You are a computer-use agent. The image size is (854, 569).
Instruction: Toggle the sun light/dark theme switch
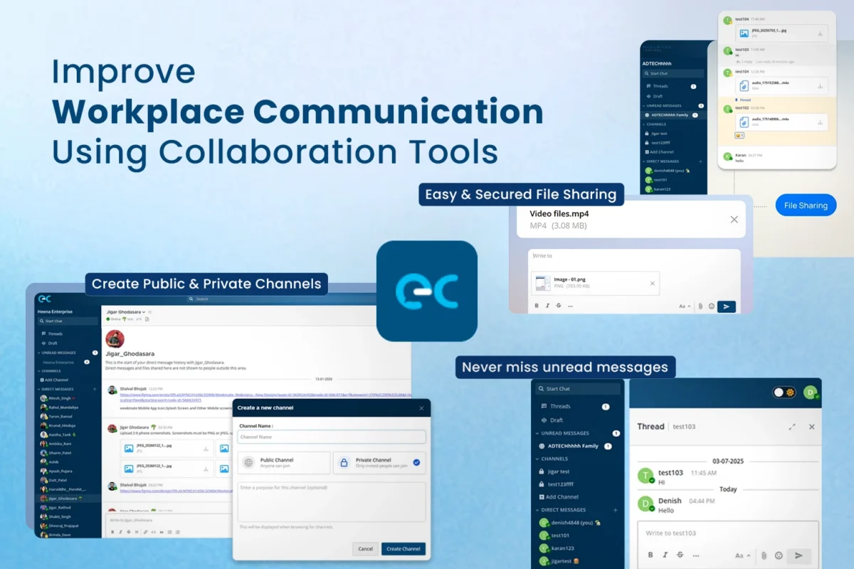(784, 392)
